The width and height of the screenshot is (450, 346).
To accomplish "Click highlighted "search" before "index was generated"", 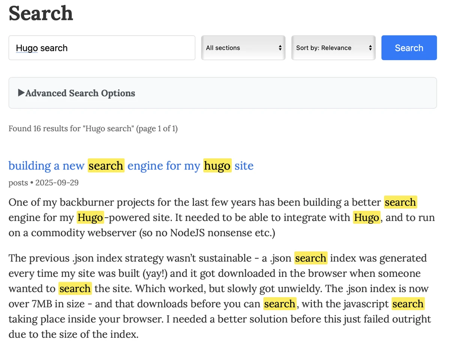I will 310,258.
